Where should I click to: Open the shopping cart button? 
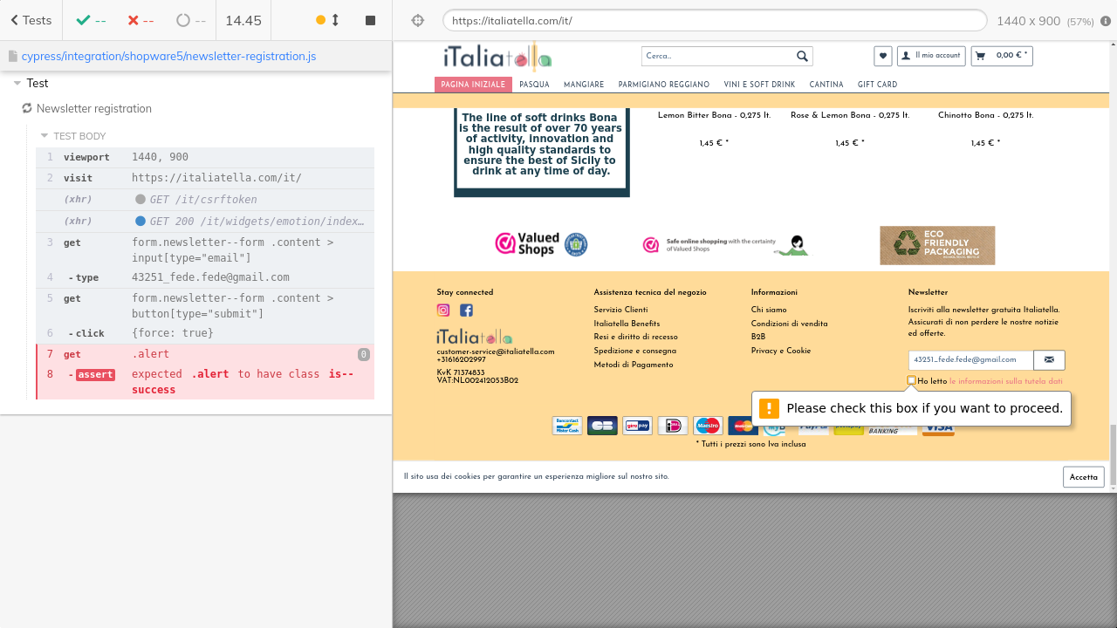click(1001, 56)
